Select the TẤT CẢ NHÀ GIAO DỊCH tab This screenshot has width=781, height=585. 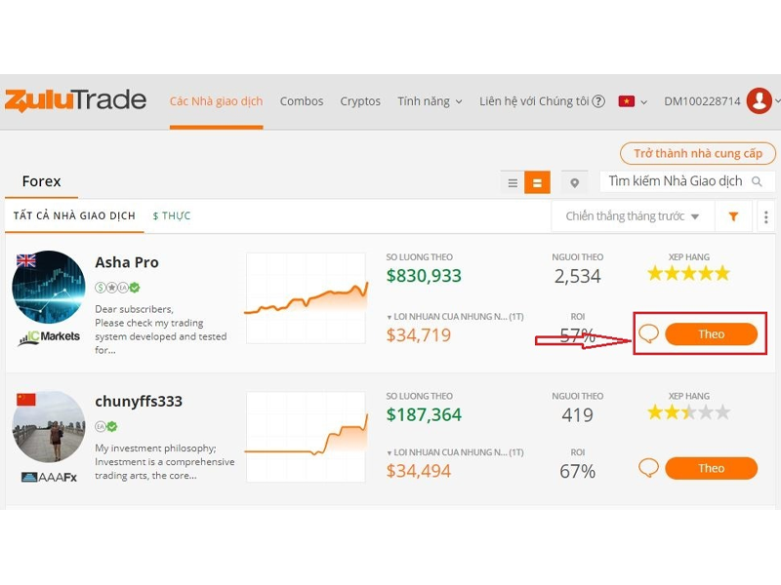coord(74,215)
